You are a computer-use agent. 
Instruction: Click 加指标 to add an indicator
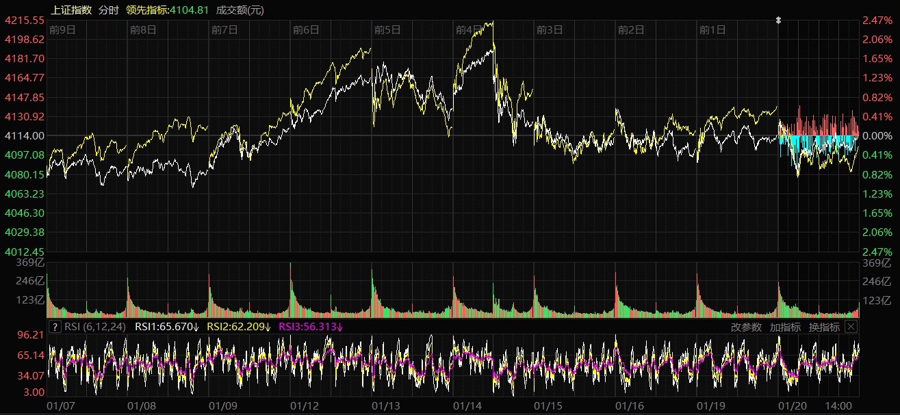click(x=785, y=327)
